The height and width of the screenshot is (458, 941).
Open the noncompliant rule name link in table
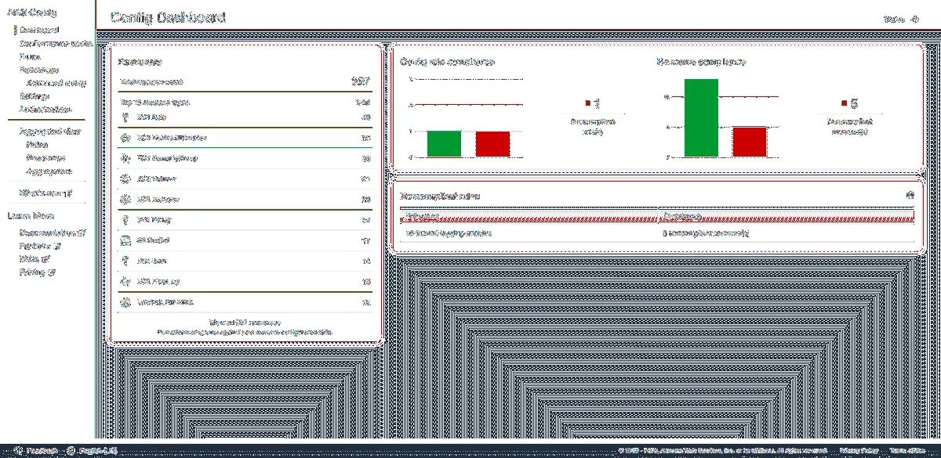pos(449,233)
